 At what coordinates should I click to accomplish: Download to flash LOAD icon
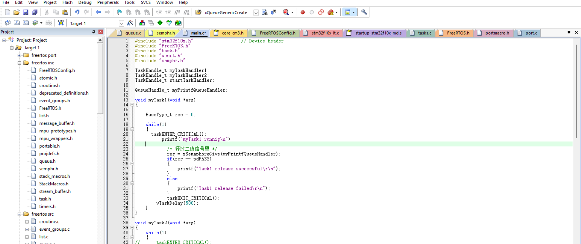coord(61,23)
